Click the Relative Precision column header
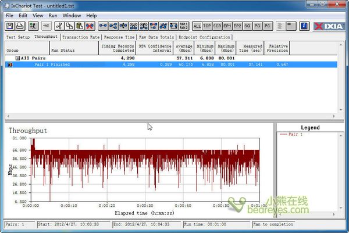This screenshot has width=349, height=233. pyautogui.click(x=277, y=48)
